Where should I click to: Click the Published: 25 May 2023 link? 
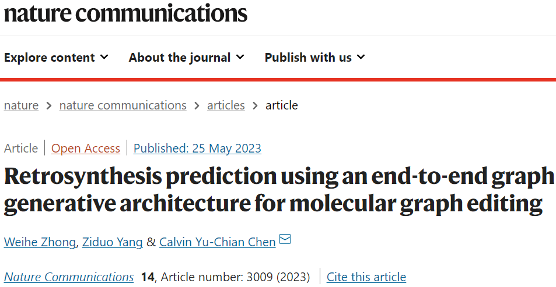pos(197,148)
